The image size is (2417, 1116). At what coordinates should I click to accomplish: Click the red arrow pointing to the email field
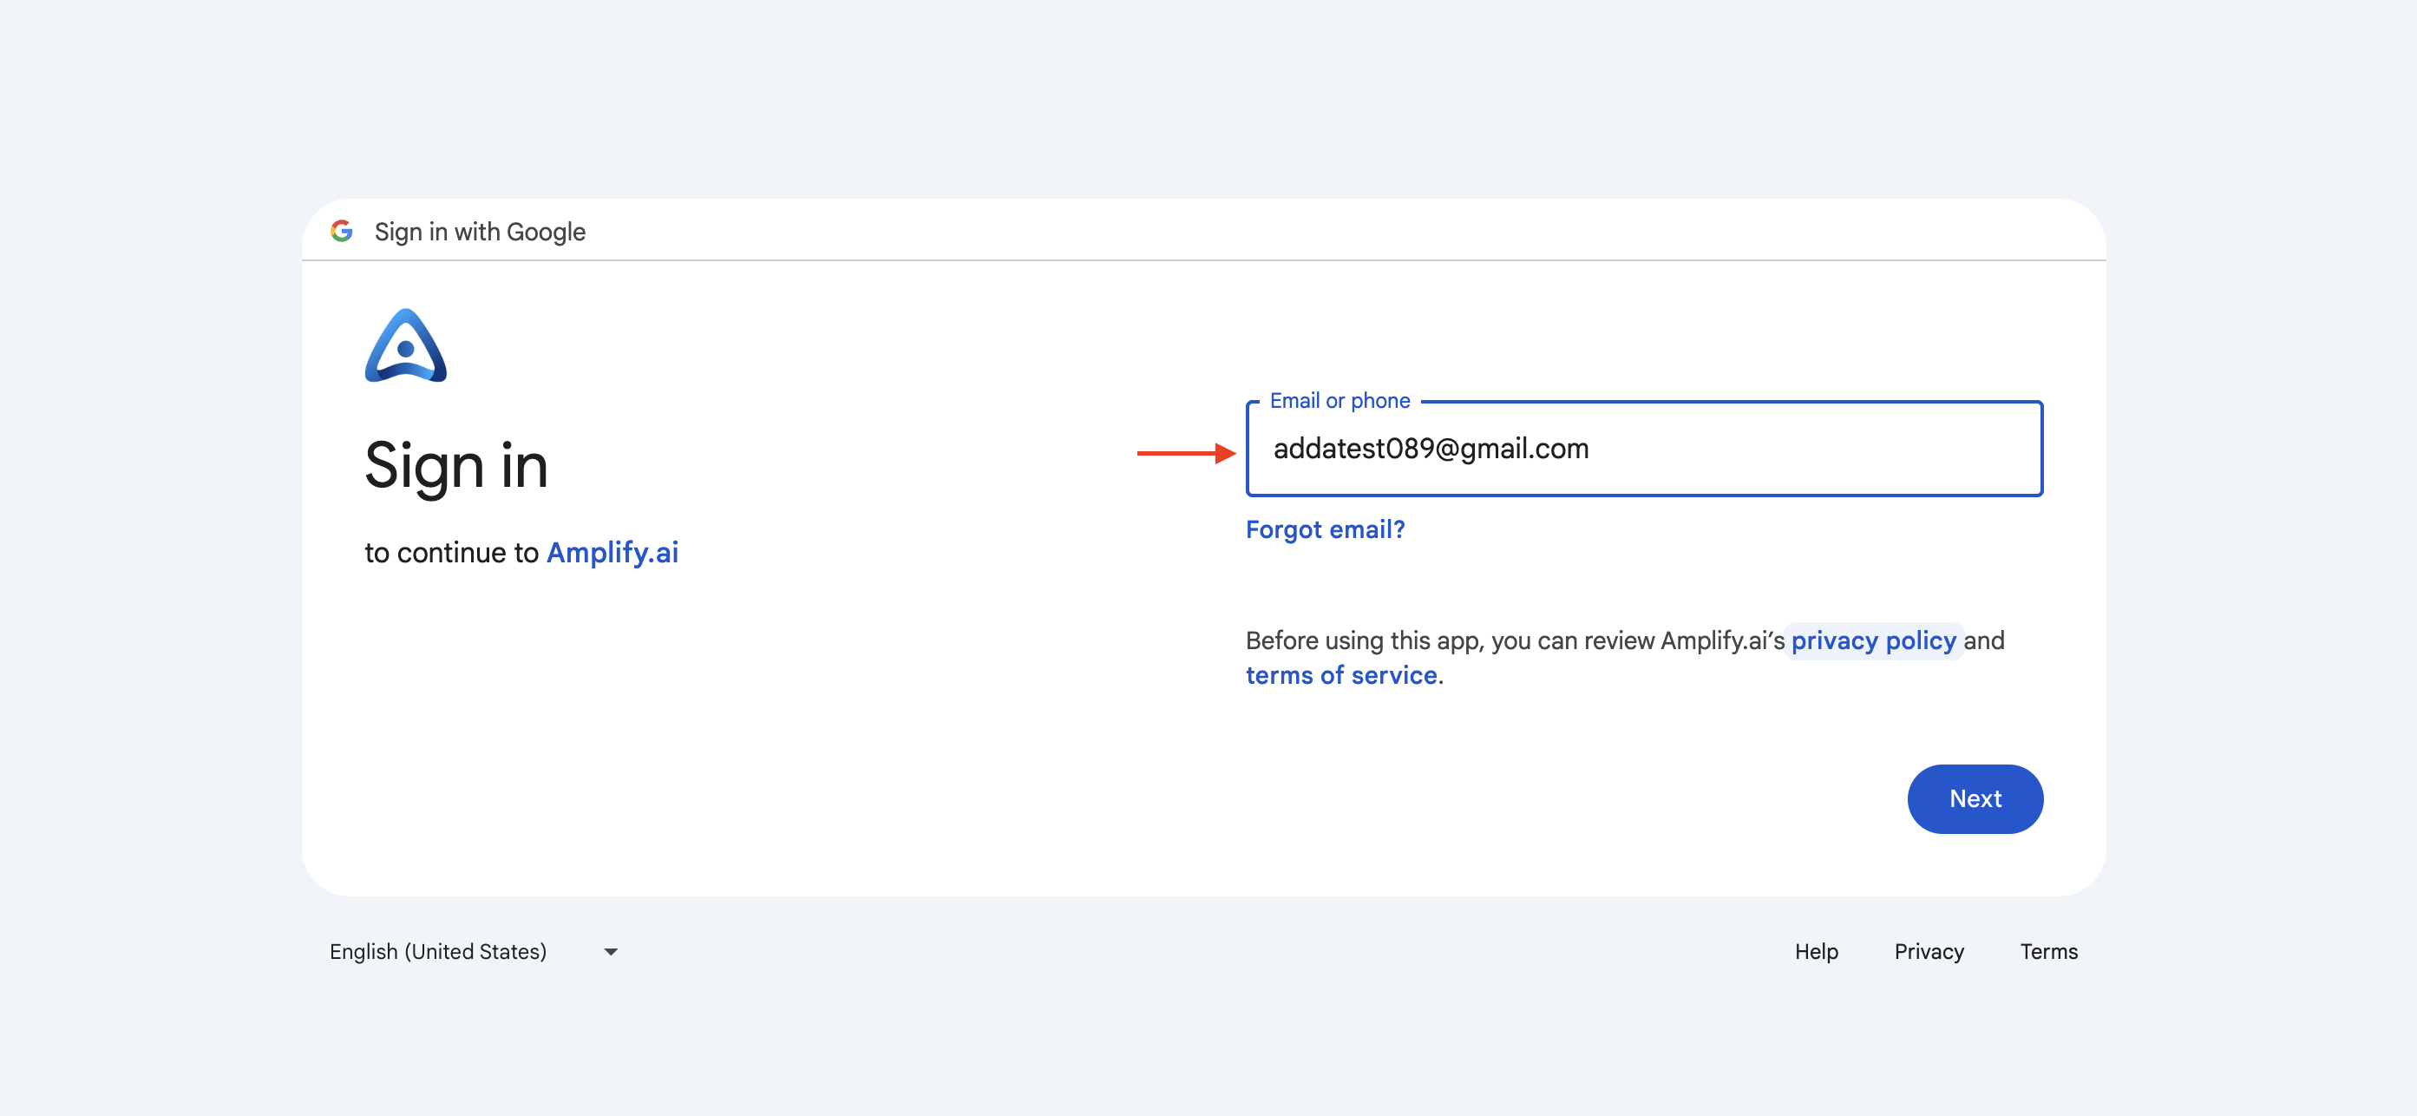(1186, 453)
